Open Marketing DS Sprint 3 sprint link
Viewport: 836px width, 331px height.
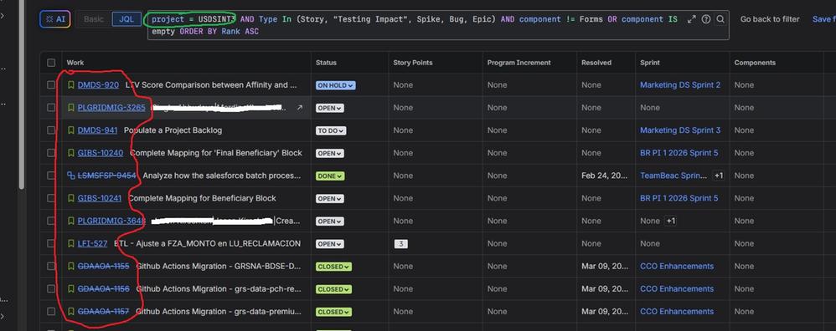click(680, 130)
